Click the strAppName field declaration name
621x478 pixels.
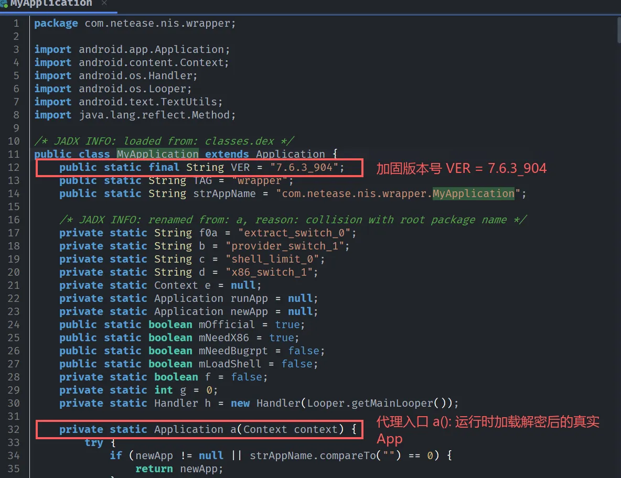224,193
